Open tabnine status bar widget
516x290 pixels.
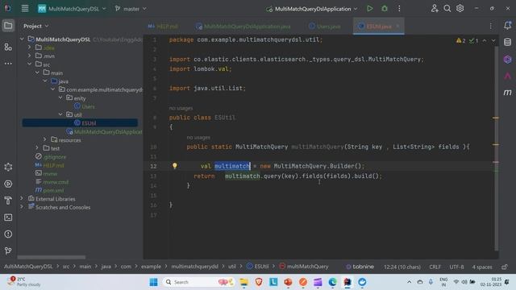360,267
